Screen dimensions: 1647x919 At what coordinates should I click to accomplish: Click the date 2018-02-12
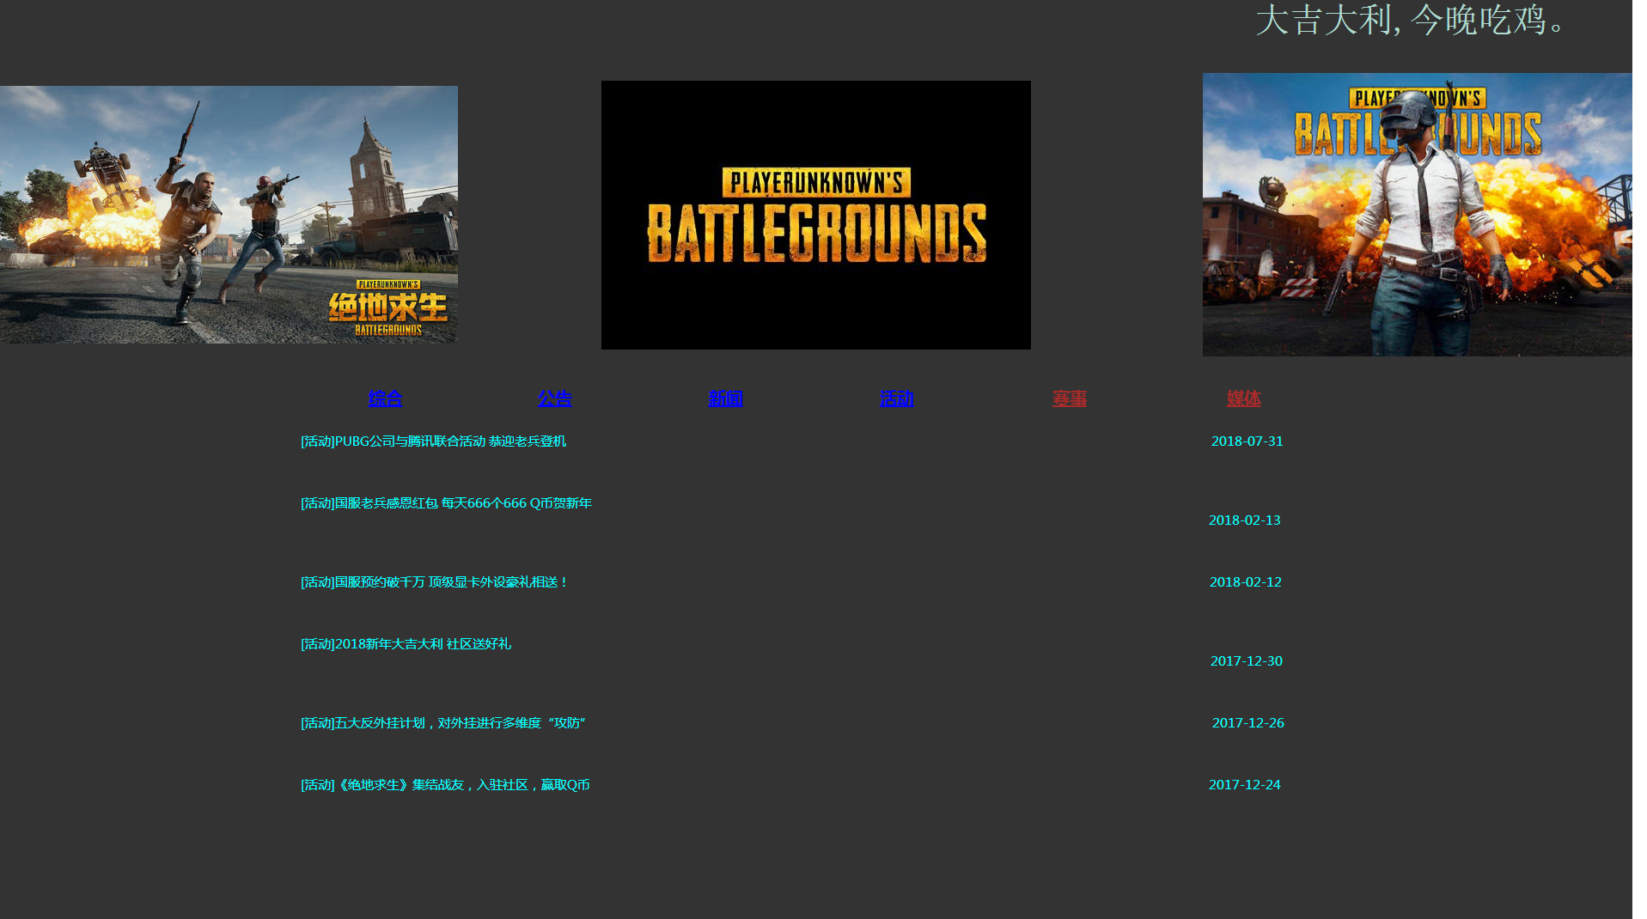1245,582
